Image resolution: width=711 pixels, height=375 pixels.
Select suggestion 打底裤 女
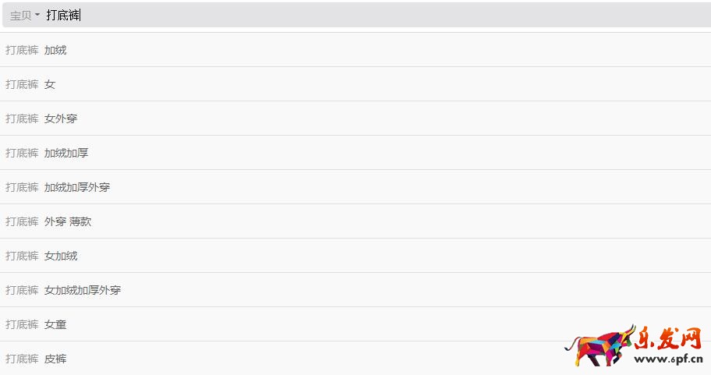tap(355, 84)
